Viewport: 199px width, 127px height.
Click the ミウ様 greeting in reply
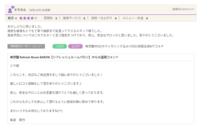14,66
